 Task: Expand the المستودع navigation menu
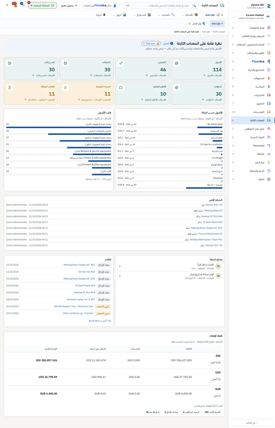[142, 15]
